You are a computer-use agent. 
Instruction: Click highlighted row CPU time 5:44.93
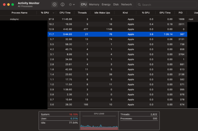67,34
